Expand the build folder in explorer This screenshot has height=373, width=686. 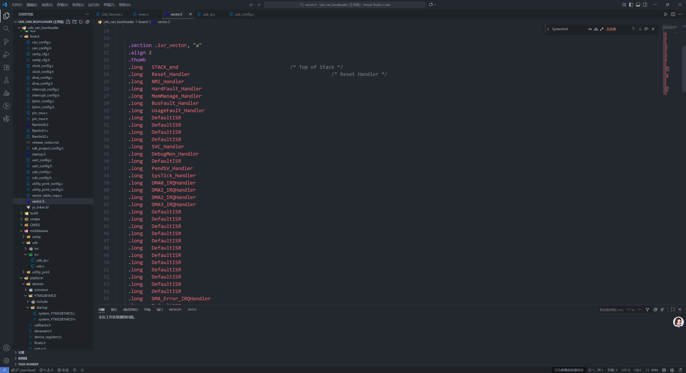point(34,213)
